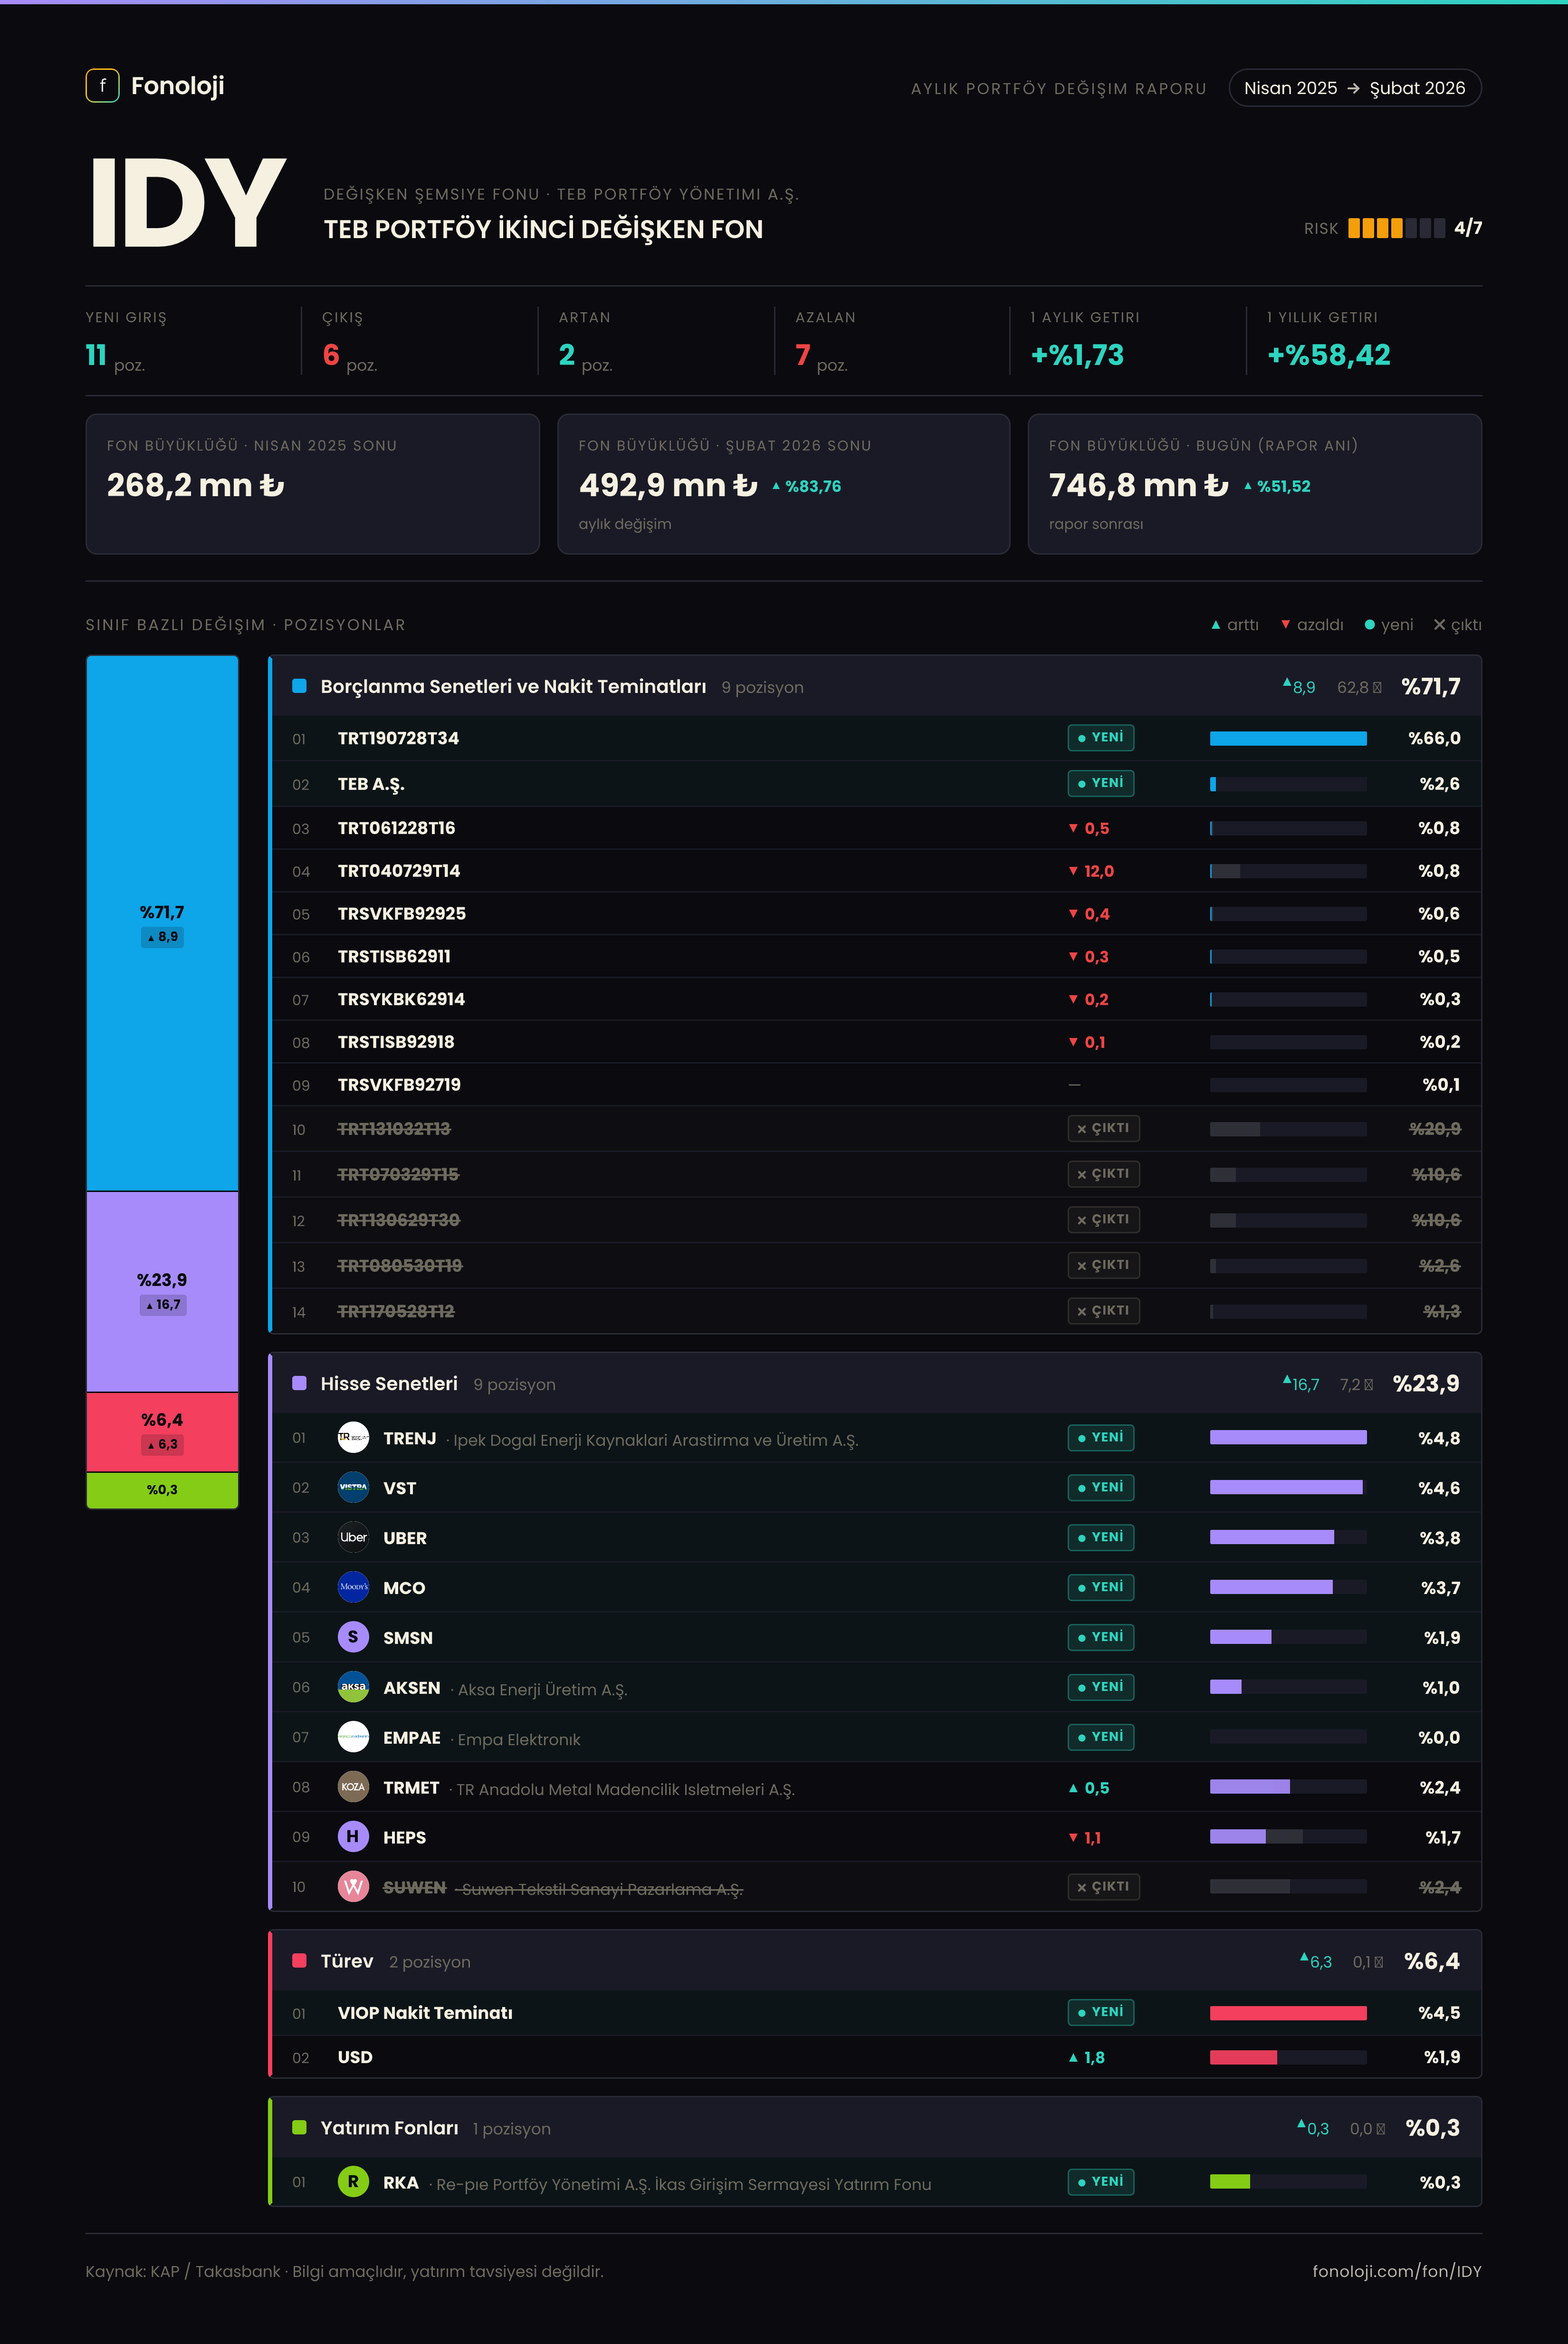The image size is (1568, 2344).
Task: Click the '+%58,42' one-year return value
Action: click(x=1328, y=355)
